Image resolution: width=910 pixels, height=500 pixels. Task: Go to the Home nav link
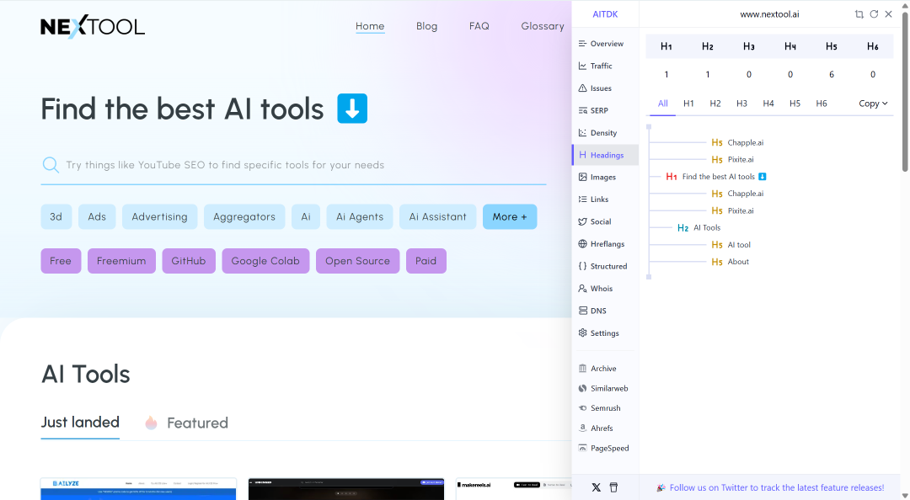pyautogui.click(x=370, y=26)
